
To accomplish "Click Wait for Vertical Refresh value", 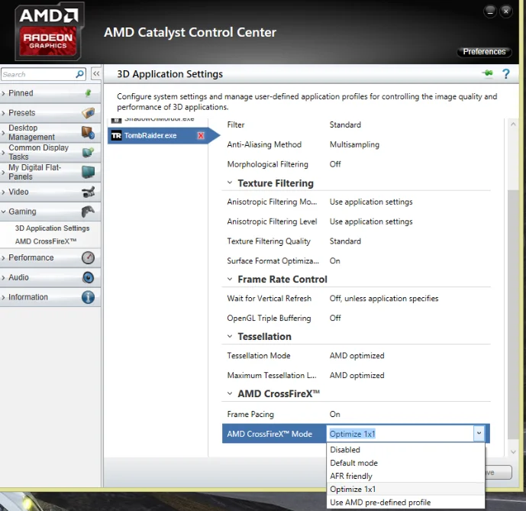I will (x=384, y=298).
